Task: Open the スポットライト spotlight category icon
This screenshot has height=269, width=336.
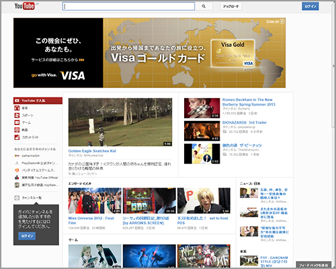Action: tap(17, 137)
